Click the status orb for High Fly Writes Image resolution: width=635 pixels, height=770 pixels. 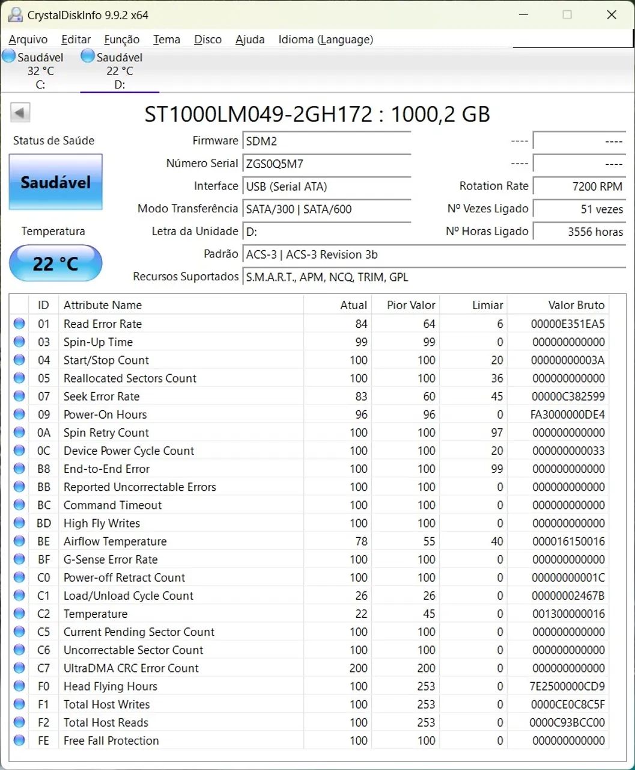(x=19, y=523)
